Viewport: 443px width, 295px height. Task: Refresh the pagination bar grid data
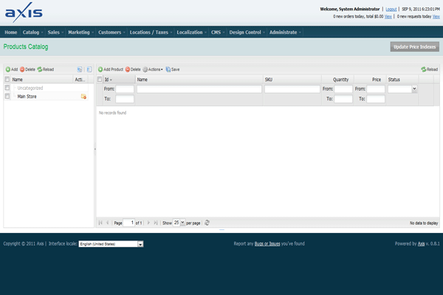coord(207,222)
